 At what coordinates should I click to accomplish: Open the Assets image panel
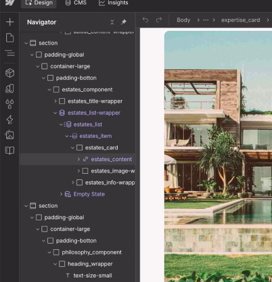click(x=10, y=135)
